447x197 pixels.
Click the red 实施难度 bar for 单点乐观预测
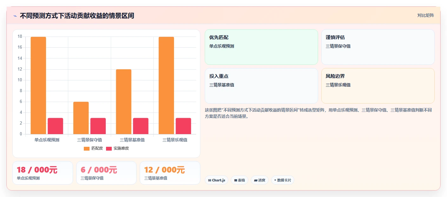56,126
